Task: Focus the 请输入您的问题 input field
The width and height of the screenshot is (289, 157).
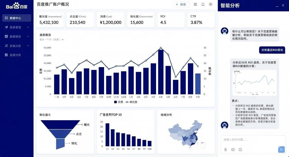Action: point(249,140)
